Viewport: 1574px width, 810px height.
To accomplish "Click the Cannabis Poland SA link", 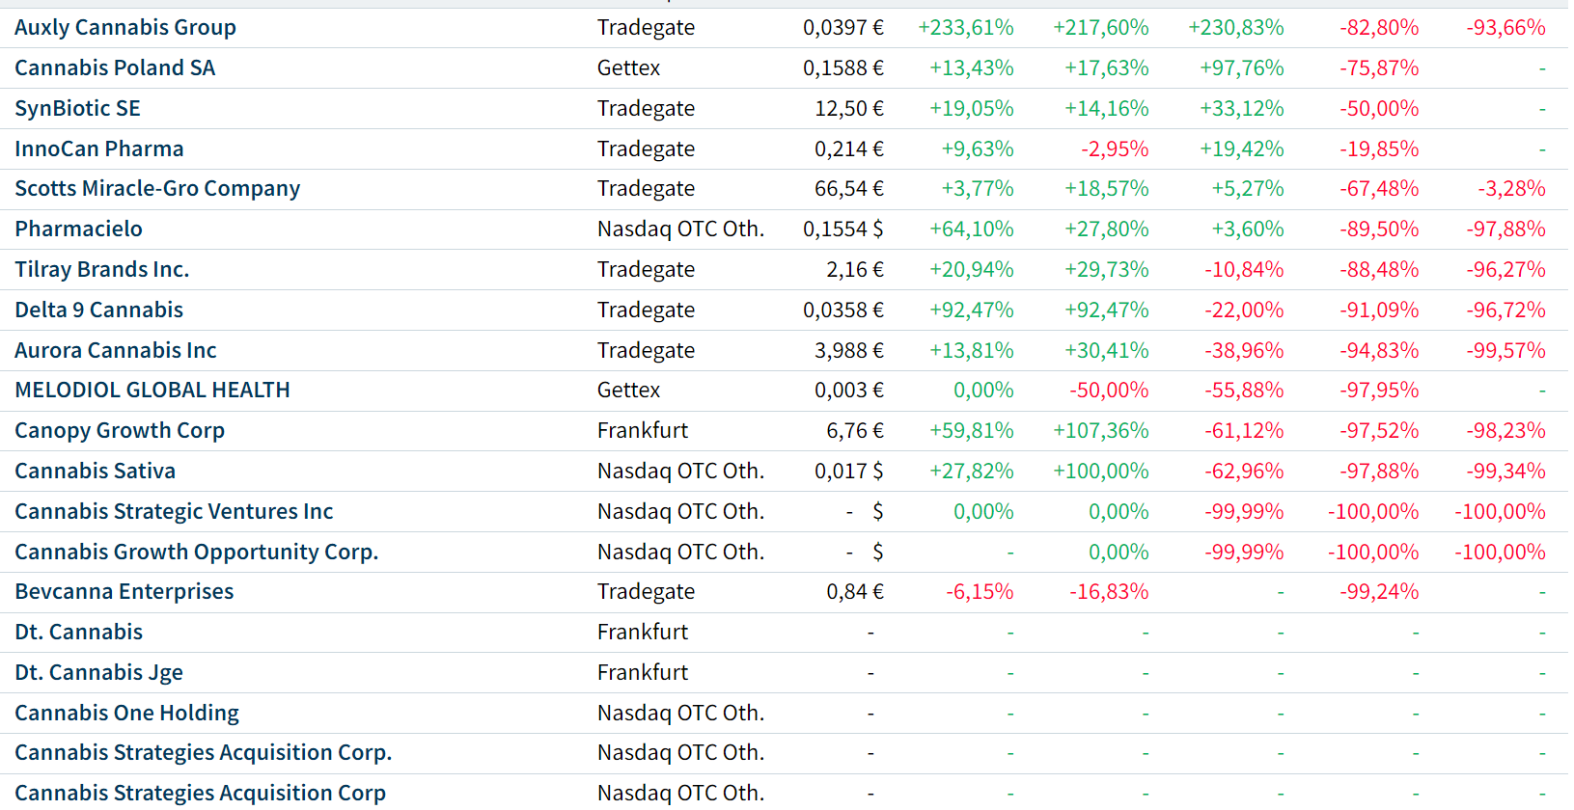I will tap(115, 68).
